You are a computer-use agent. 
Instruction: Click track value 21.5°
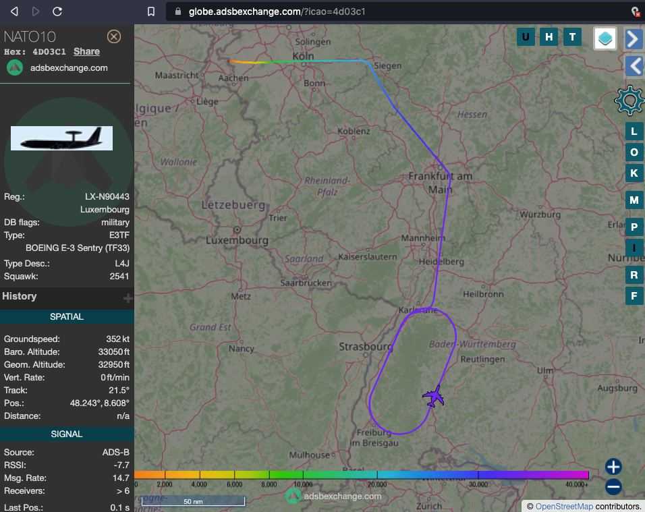point(119,391)
